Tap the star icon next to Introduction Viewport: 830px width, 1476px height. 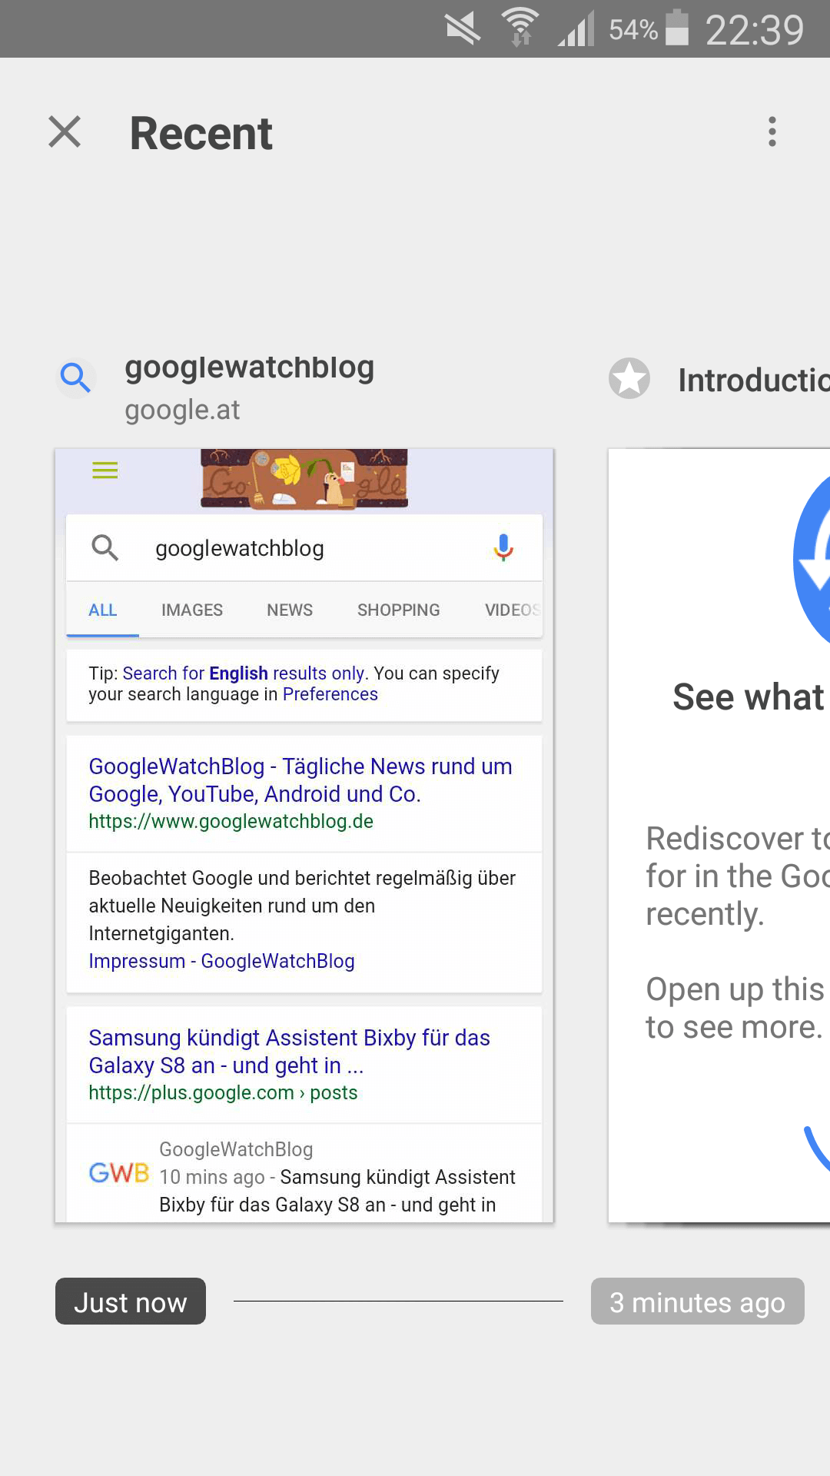(x=629, y=379)
